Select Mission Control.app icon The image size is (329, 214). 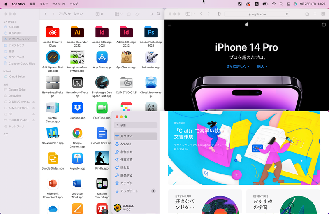[102, 183]
